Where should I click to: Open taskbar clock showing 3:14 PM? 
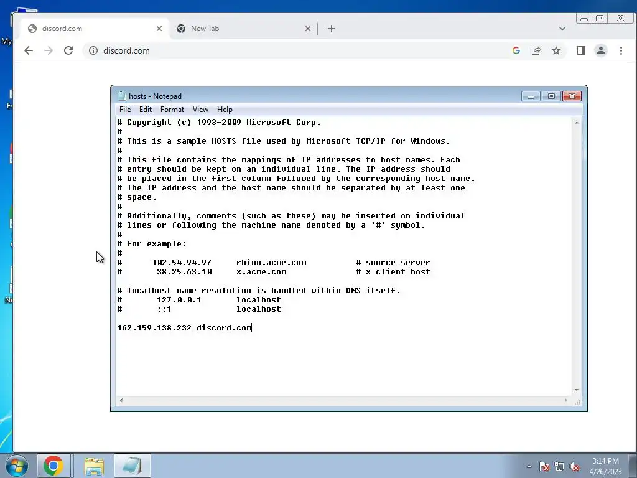605,466
